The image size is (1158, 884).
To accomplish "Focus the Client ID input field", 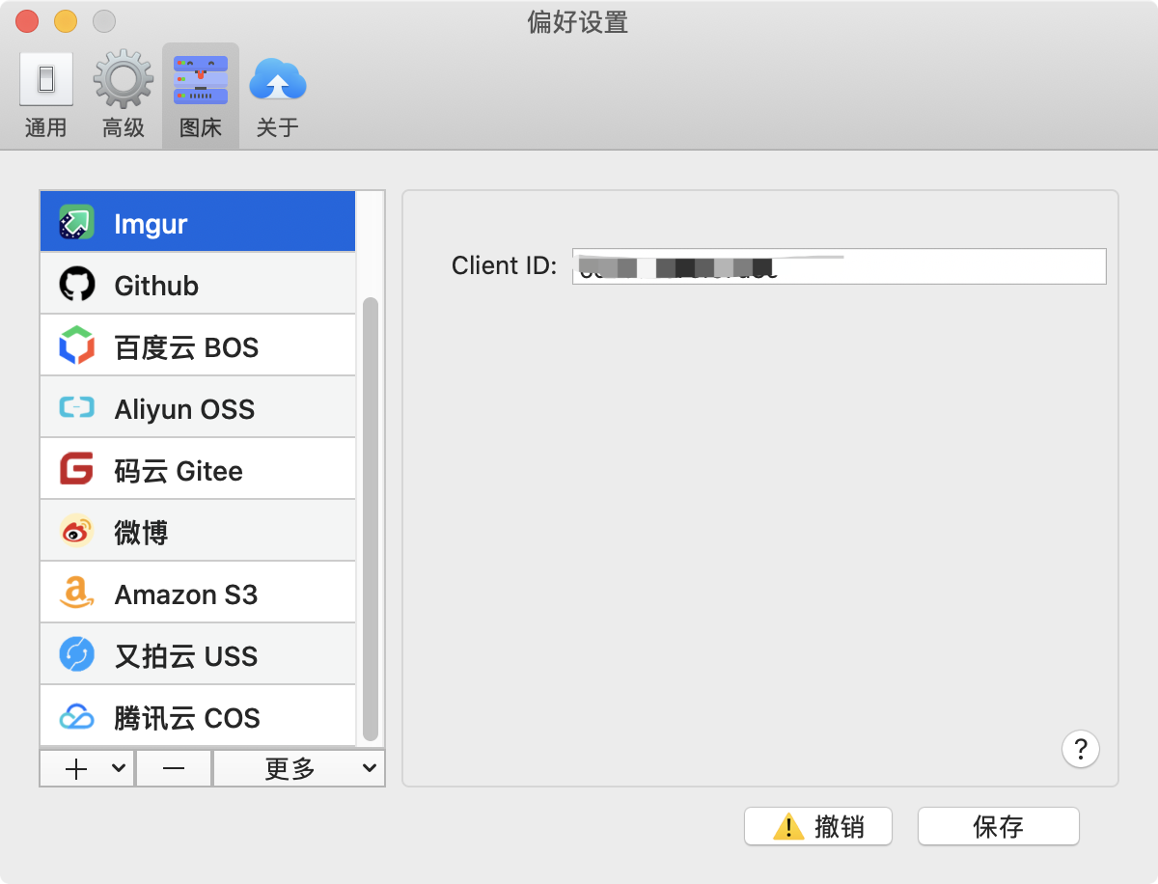I will [x=839, y=266].
